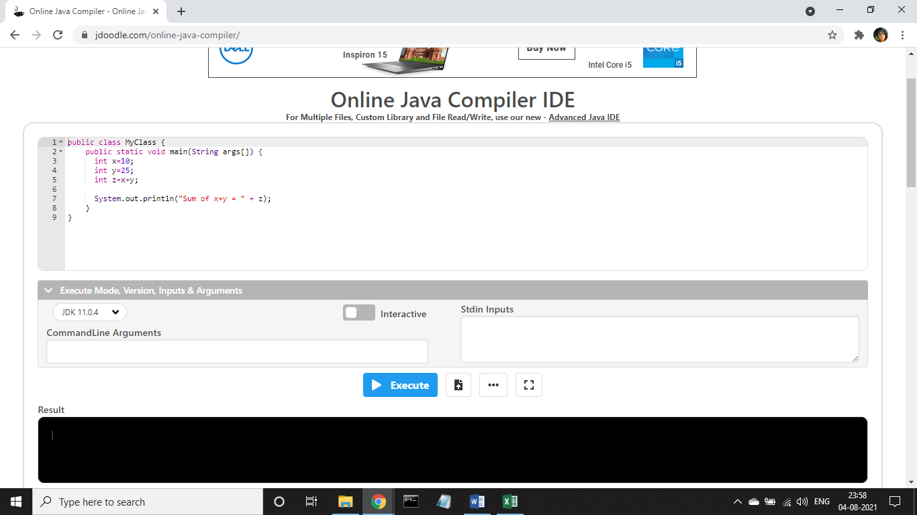
Task: Open the JDK 11.0.4 version dropdown
Action: pos(90,312)
